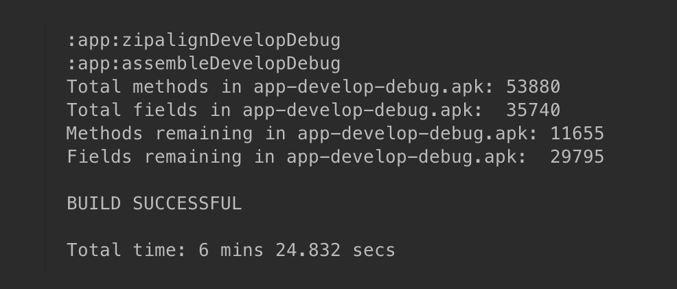Click the 'Total methods' label text
This screenshot has height=289, width=677.
pyautogui.click(x=137, y=87)
